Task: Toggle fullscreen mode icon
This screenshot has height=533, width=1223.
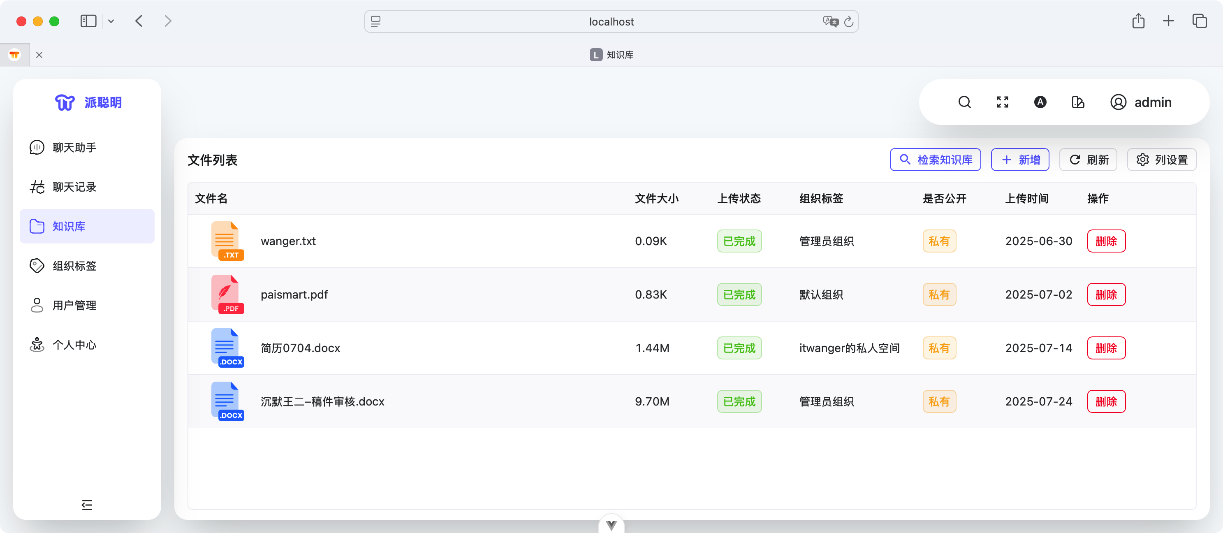Action: (1002, 102)
